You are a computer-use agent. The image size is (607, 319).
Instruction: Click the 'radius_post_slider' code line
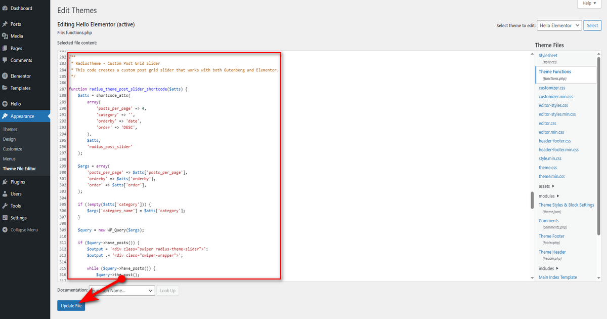(110, 147)
